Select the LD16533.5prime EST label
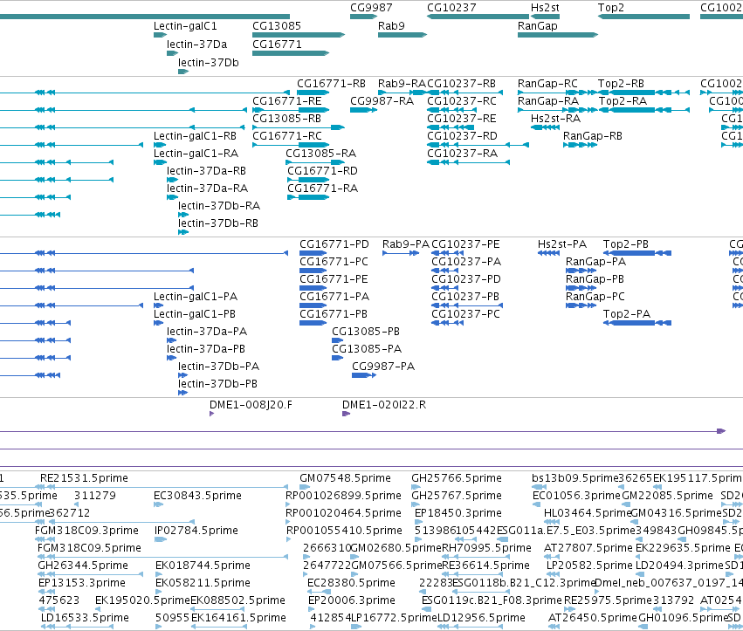 pyautogui.click(x=85, y=618)
